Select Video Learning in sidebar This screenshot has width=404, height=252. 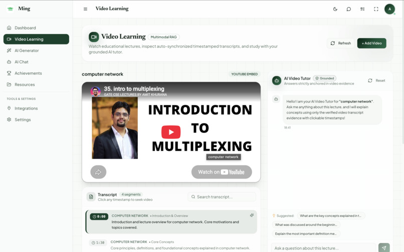pos(36,39)
